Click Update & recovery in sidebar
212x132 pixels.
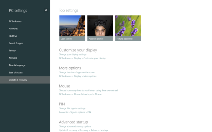click(x=18, y=80)
